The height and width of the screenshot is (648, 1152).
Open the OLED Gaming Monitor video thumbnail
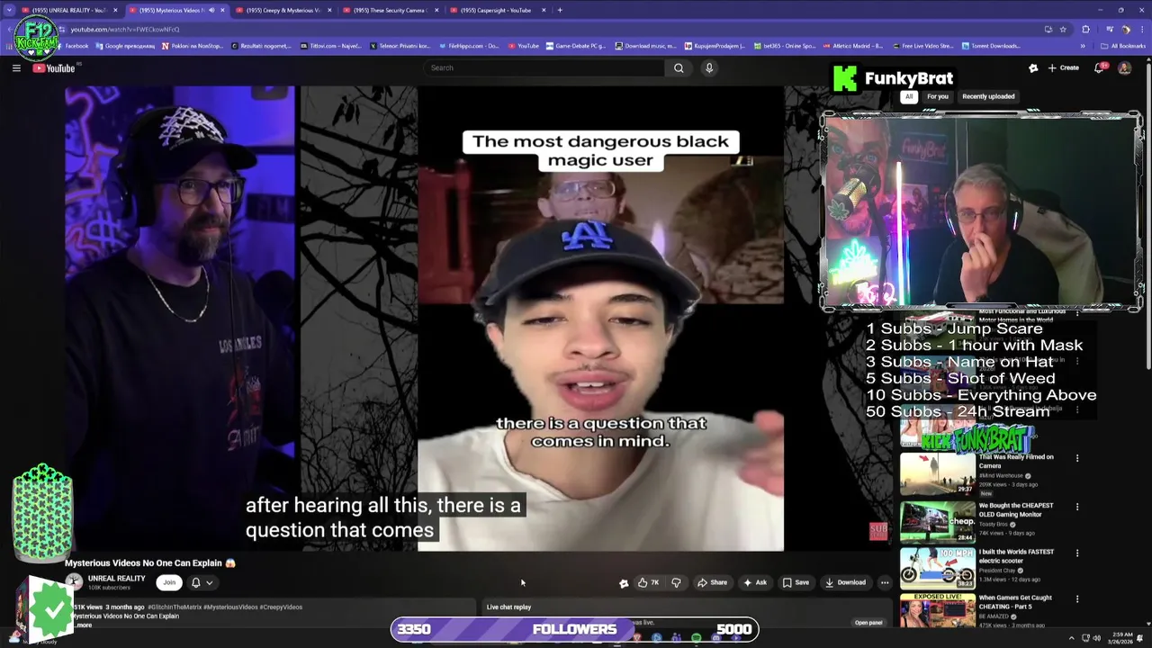point(937,522)
